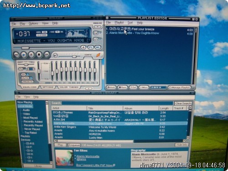Open the Sort menu in Playlist Editor

click(x=130, y=23)
